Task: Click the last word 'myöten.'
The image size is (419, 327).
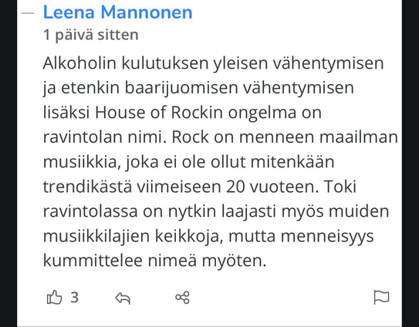Action: (234, 261)
